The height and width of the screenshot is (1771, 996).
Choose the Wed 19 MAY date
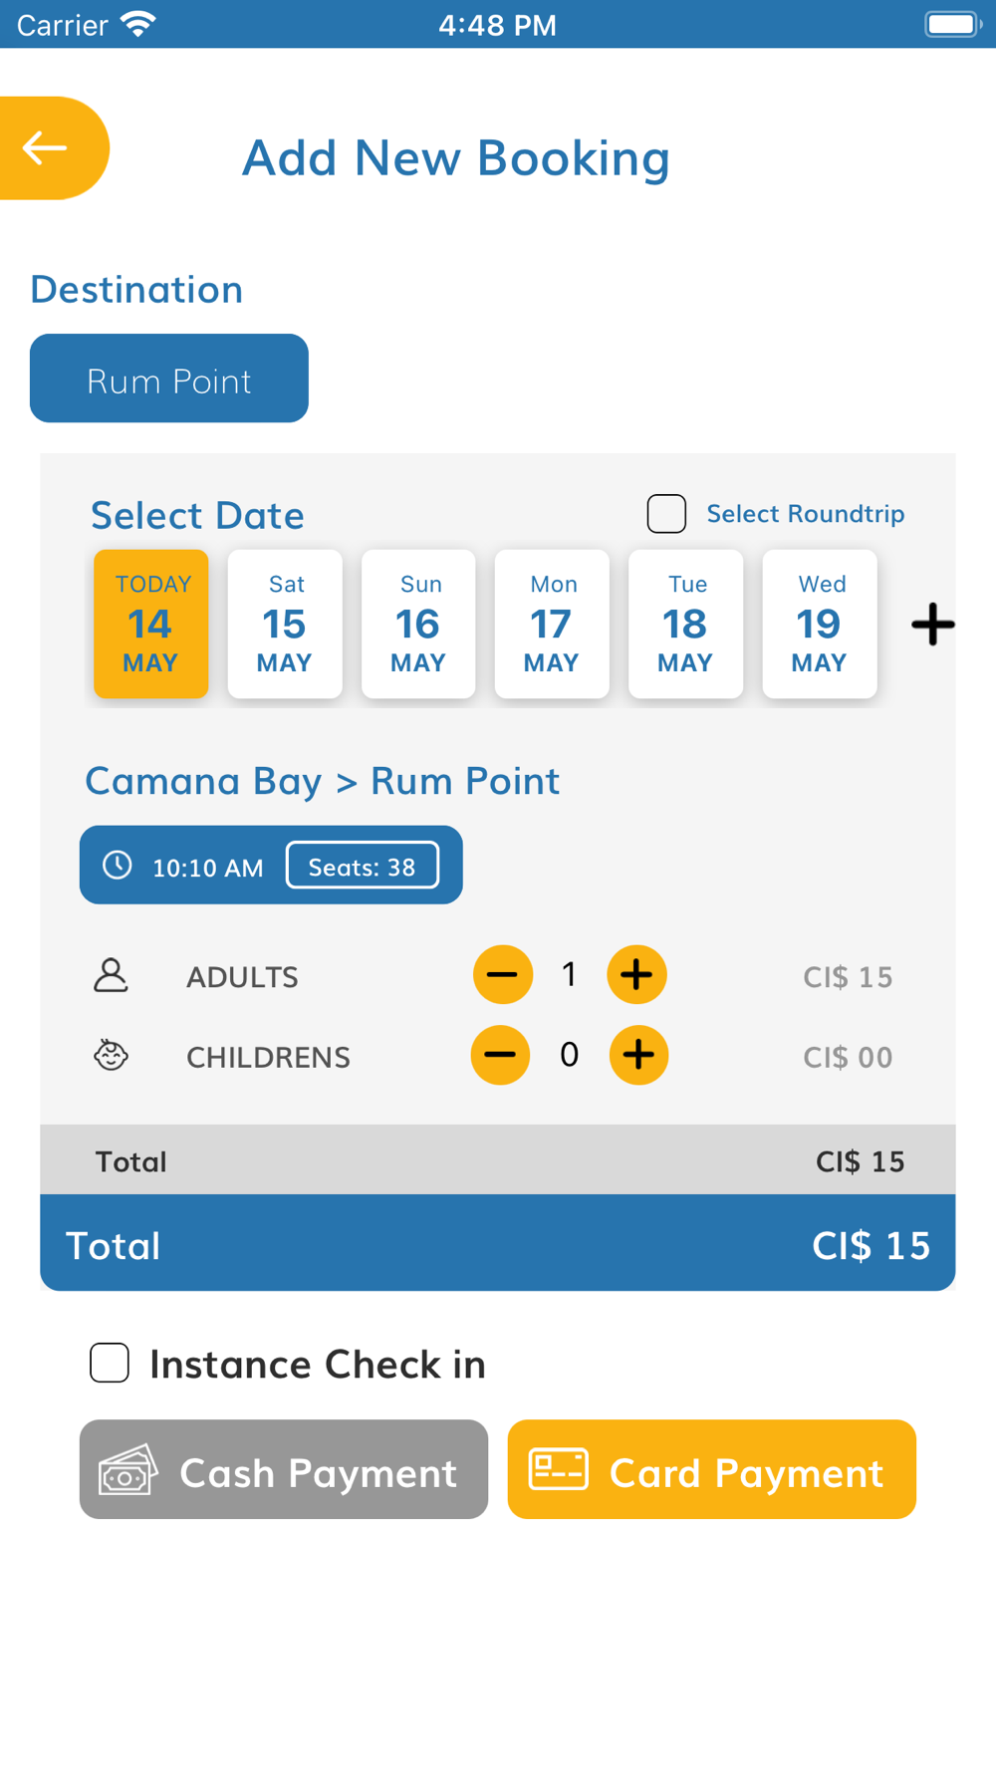coord(820,624)
